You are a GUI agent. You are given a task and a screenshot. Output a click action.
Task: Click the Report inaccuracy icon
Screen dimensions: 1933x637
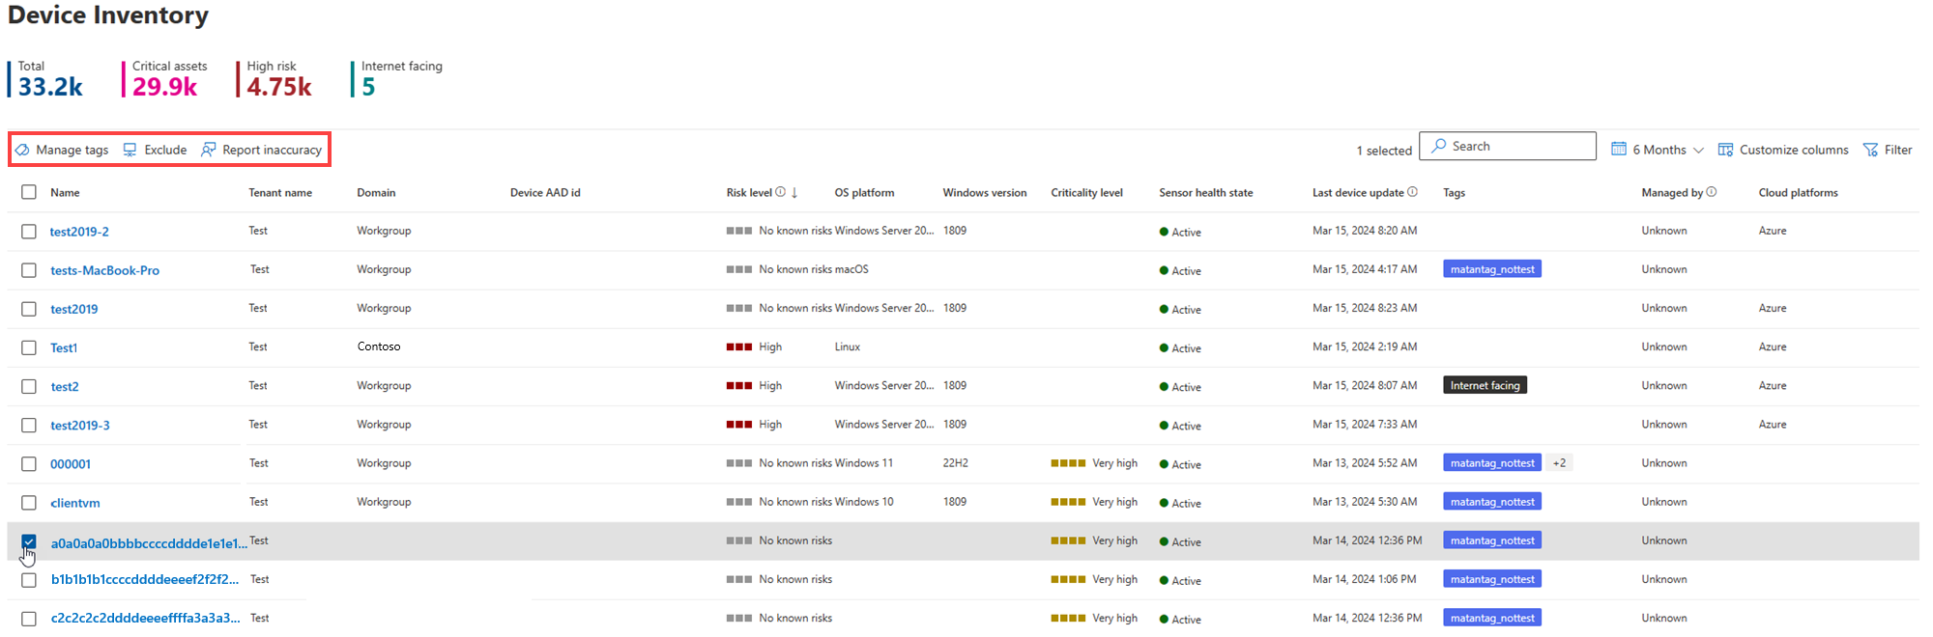point(208,150)
